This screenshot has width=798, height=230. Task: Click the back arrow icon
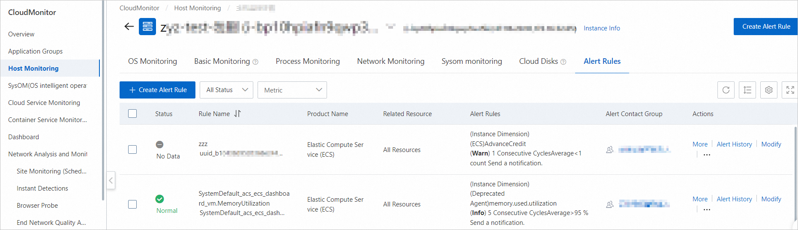(129, 27)
